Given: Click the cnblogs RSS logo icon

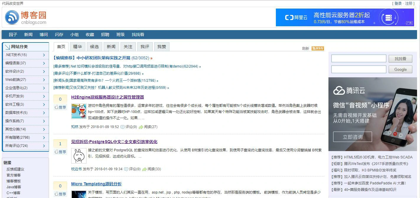Looking at the screenshot, I should 12,17.
